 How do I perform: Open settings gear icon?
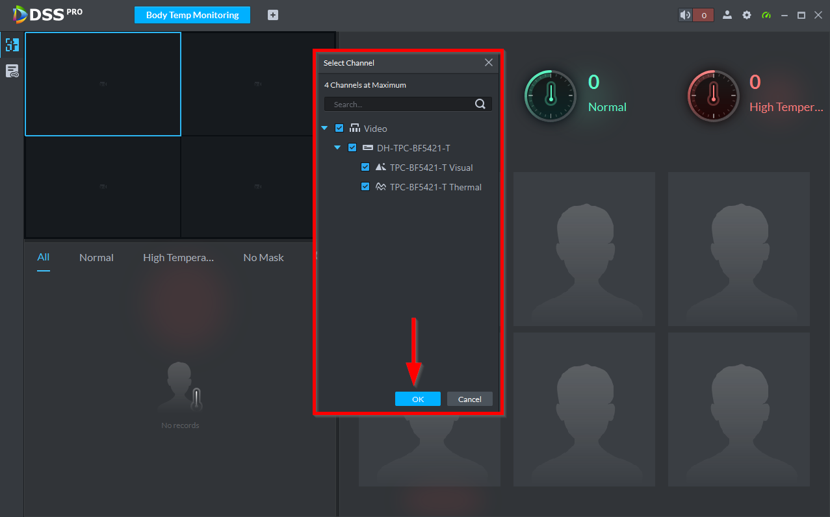pyautogui.click(x=747, y=15)
